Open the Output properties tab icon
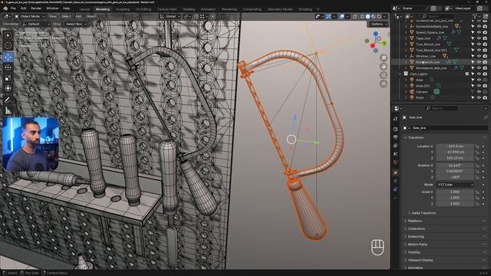 pyautogui.click(x=396, y=137)
